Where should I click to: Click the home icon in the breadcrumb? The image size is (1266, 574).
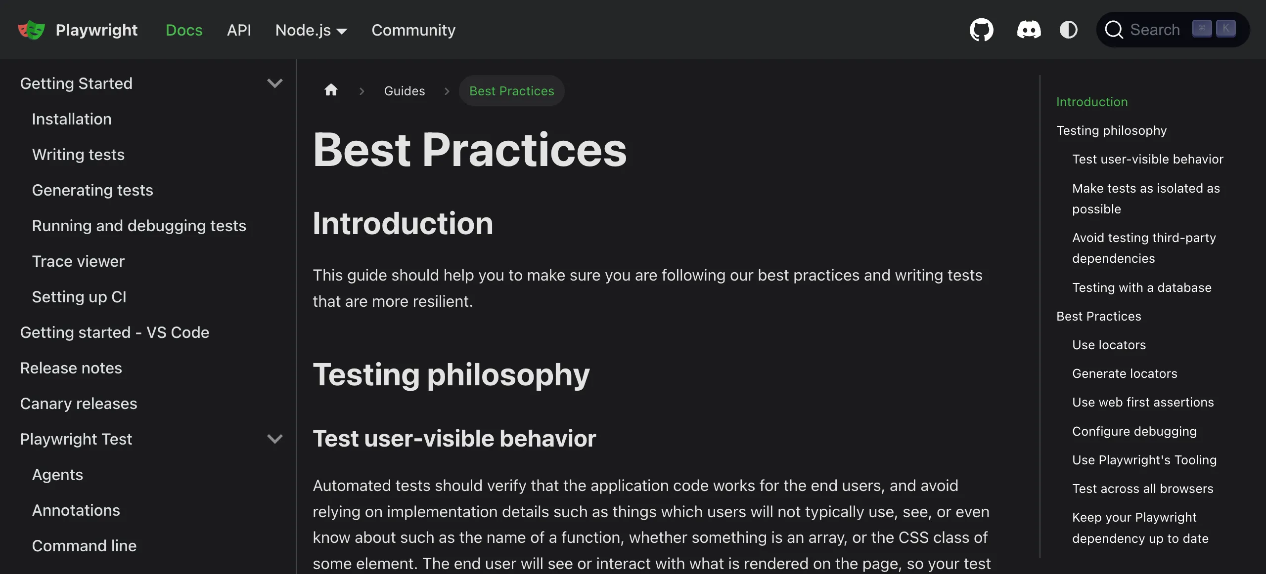tap(330, 90)
